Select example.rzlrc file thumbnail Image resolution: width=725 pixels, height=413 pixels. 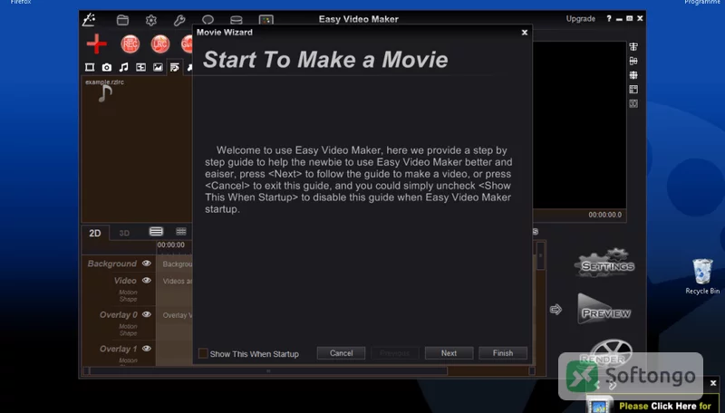coord(105,91)
